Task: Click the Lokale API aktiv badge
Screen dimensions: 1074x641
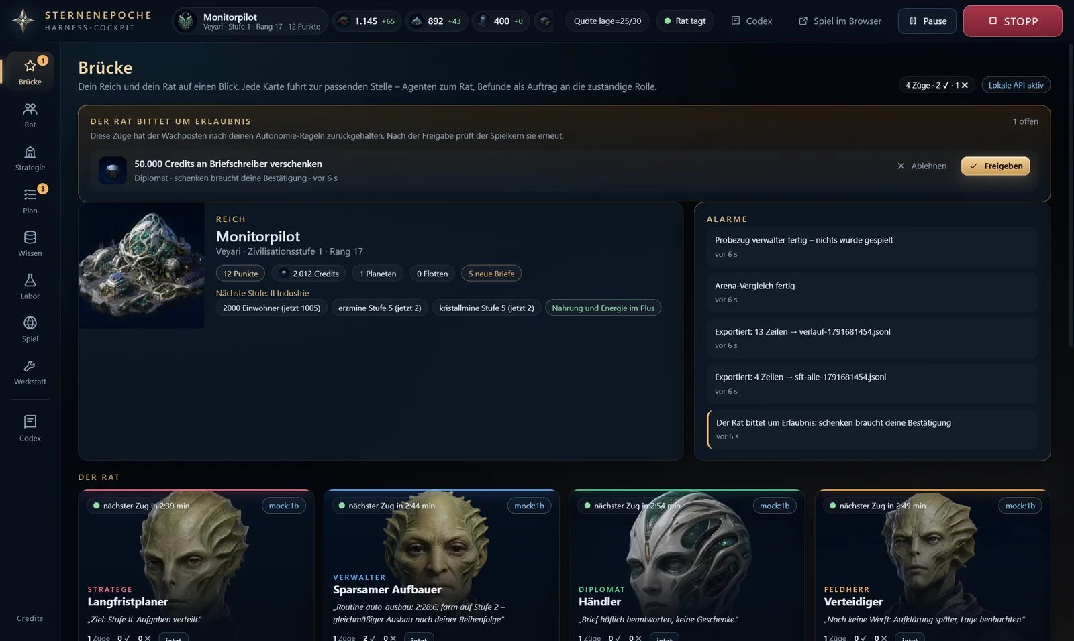Action: tap(1016, 85)
